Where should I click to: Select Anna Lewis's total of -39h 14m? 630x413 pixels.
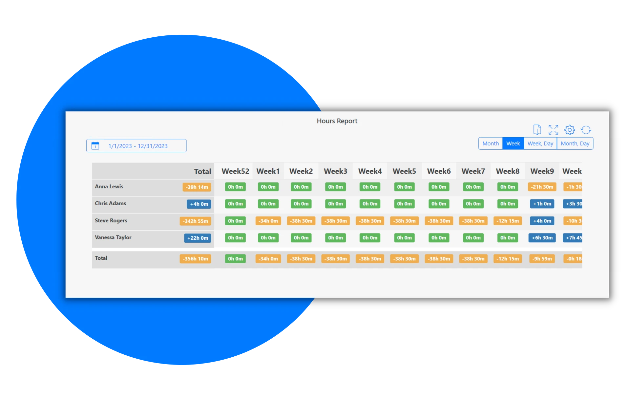click(196, 187)
